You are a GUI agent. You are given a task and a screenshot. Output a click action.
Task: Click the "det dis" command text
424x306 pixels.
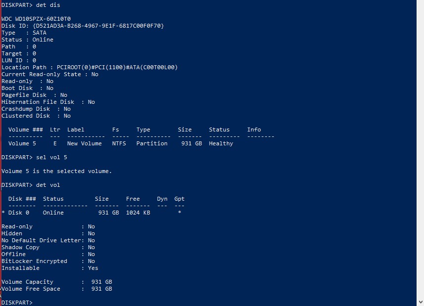coord(48,5)
